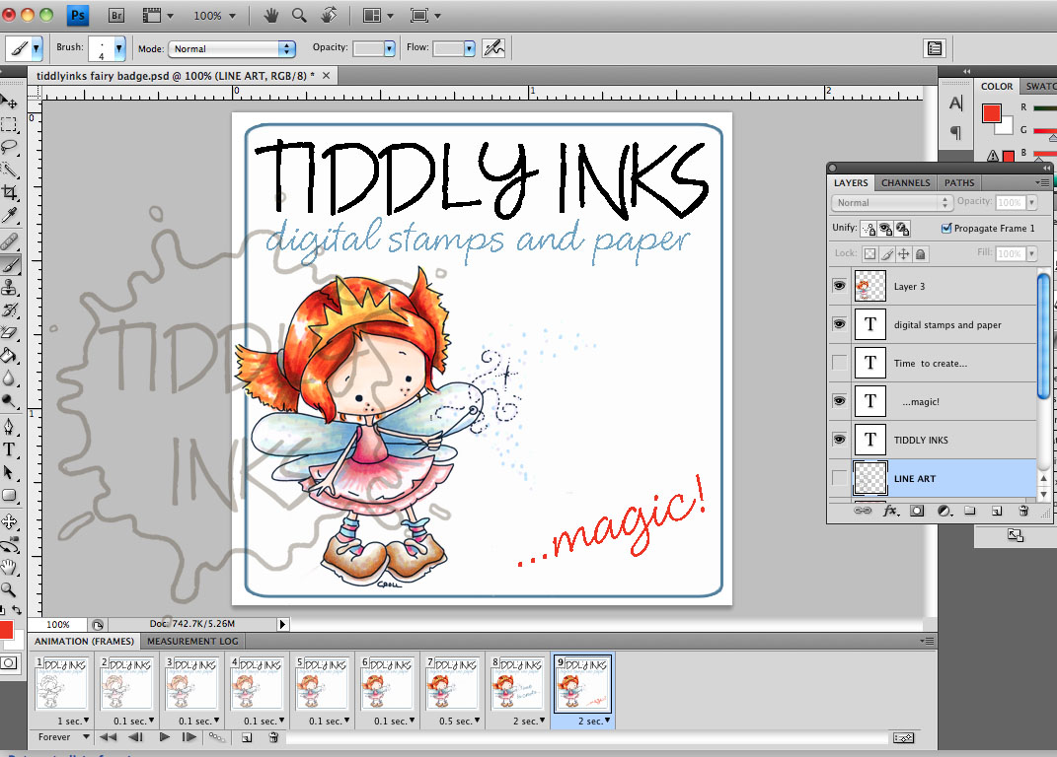Select the Eyedropper tool
Image resolution: width=1057 pixels, height=757 pixels.
9,216
